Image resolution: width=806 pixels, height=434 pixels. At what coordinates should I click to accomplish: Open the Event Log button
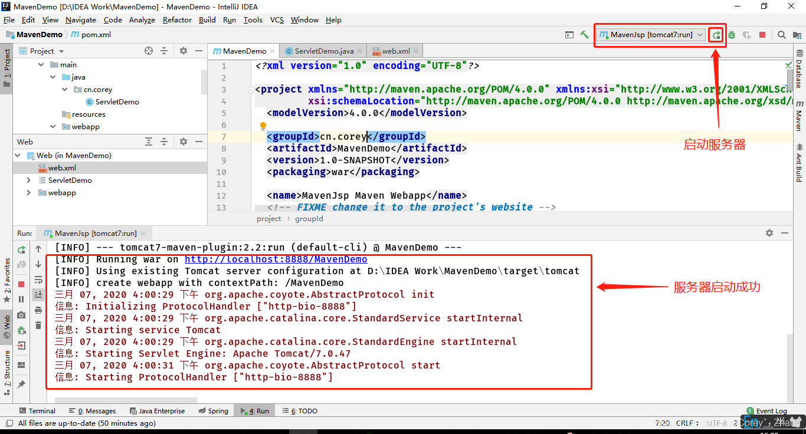tap(766, 411)
